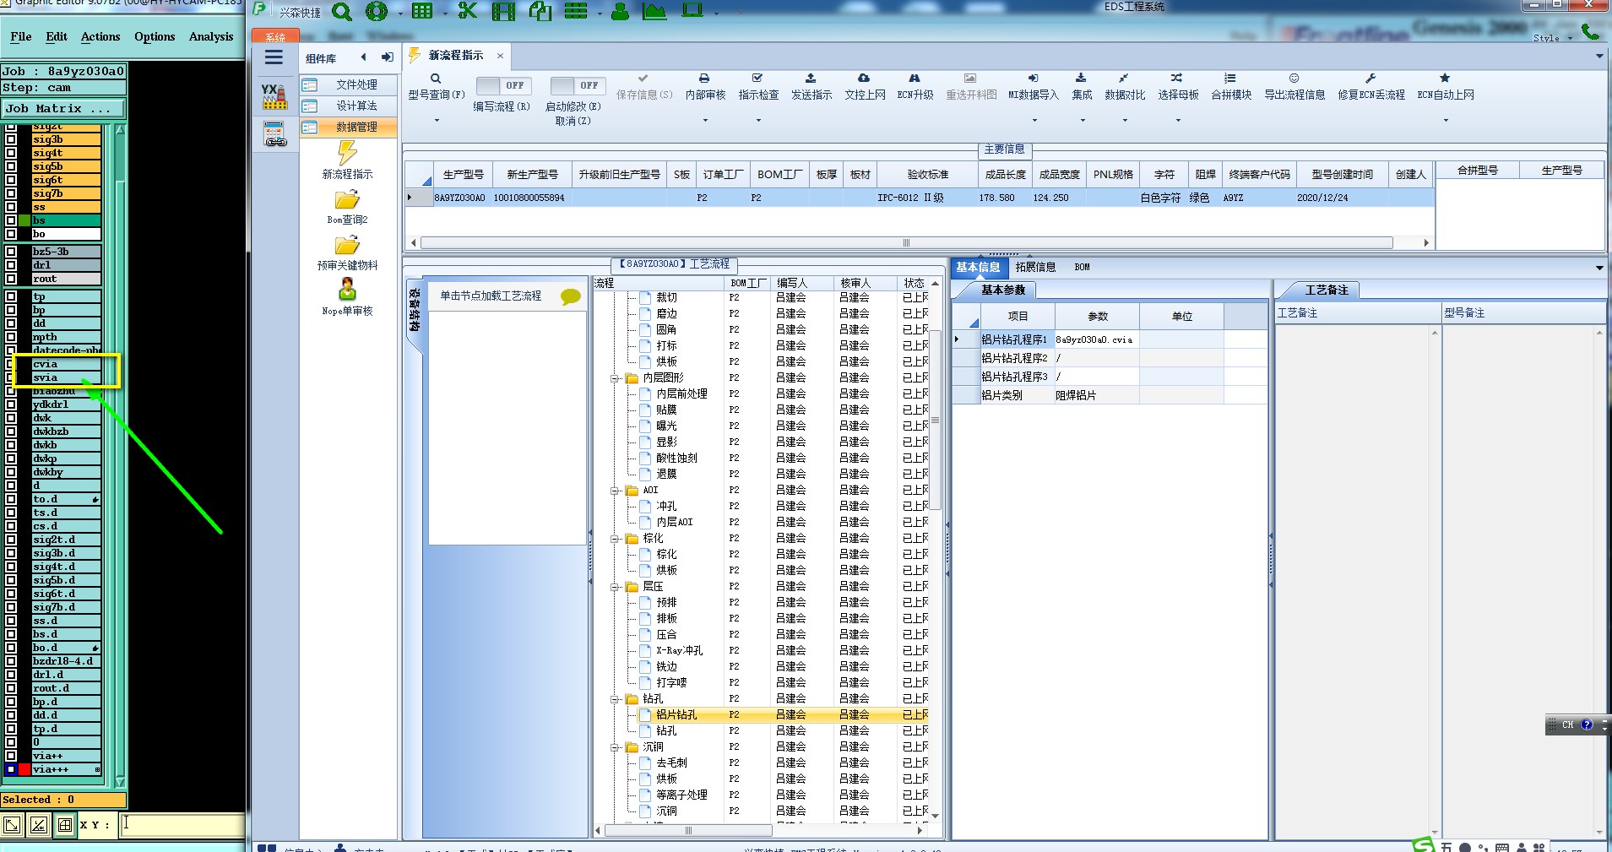Click ECN升级 tool

pos(915,87)
